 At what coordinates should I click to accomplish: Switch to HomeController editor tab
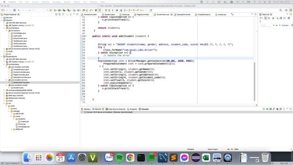[x=91, y=14]
